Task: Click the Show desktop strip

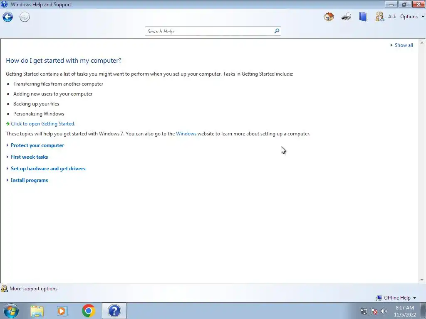Action: [x=423, y=311]
